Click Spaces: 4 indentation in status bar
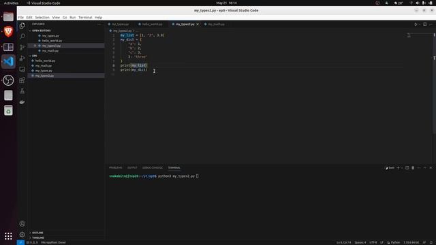The image size is (436, 245). coord(360,242)
